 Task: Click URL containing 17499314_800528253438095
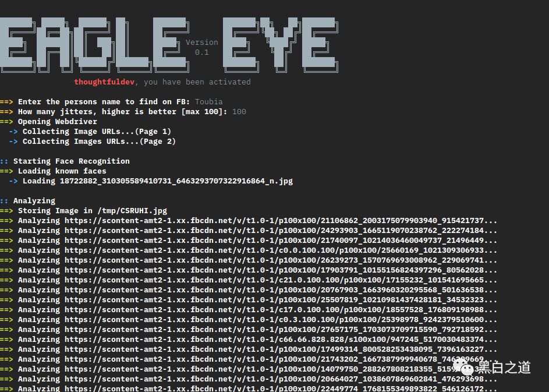pyautogui.click(x=281, y=349)
